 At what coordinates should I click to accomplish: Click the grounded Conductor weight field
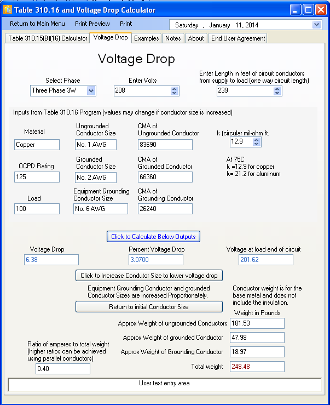pos(257,338)
